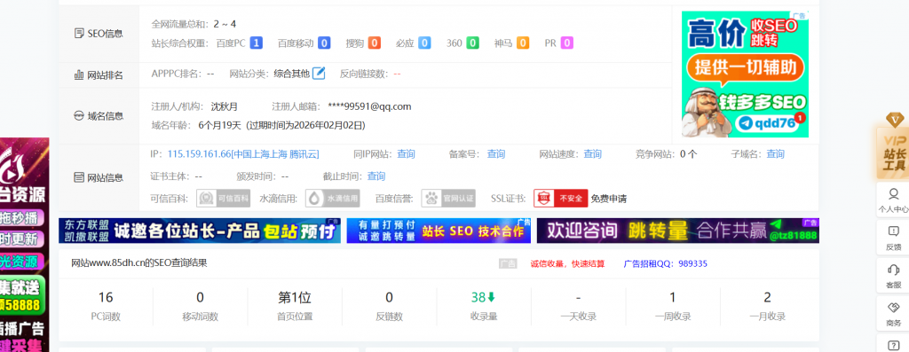Click the Sogou weight badge
Viewport: 909px width, 352px height.
(x=375, y=43)
